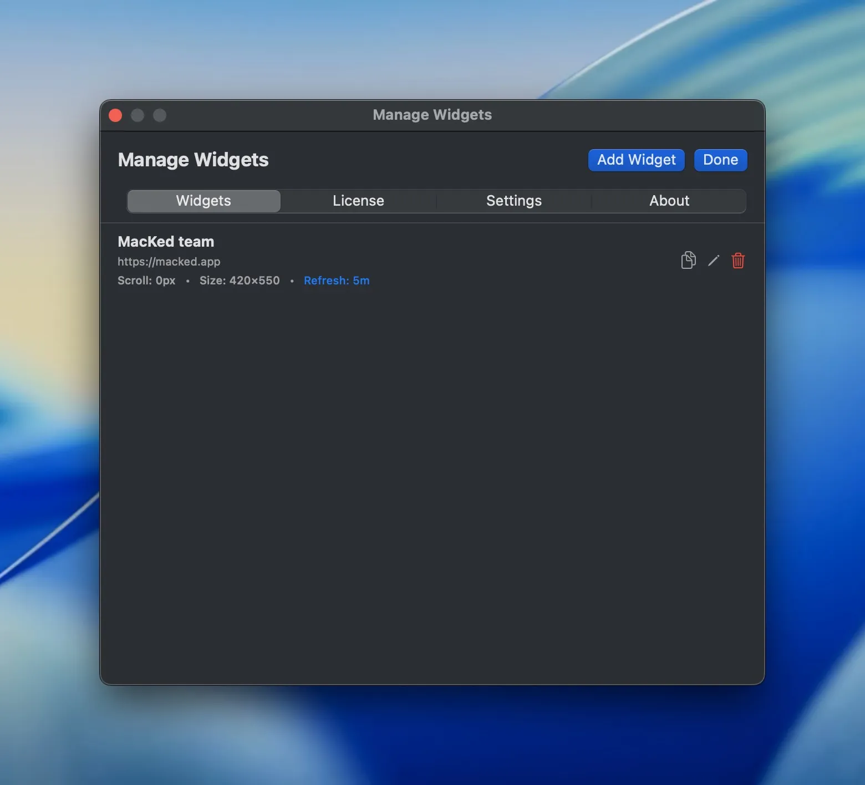The image size is (865, 785).
Task: Click the blue Refresh: 5m label
Action: tap(337, 281)
